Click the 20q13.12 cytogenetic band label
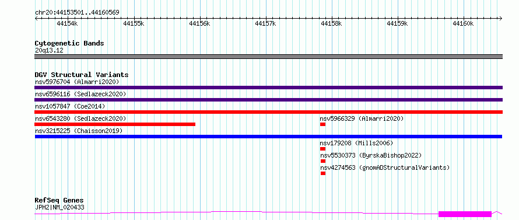 coord(49,50)
